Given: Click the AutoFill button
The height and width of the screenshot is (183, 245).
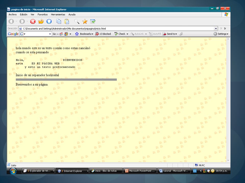Looking at the screenshot, I should point(155,34).
